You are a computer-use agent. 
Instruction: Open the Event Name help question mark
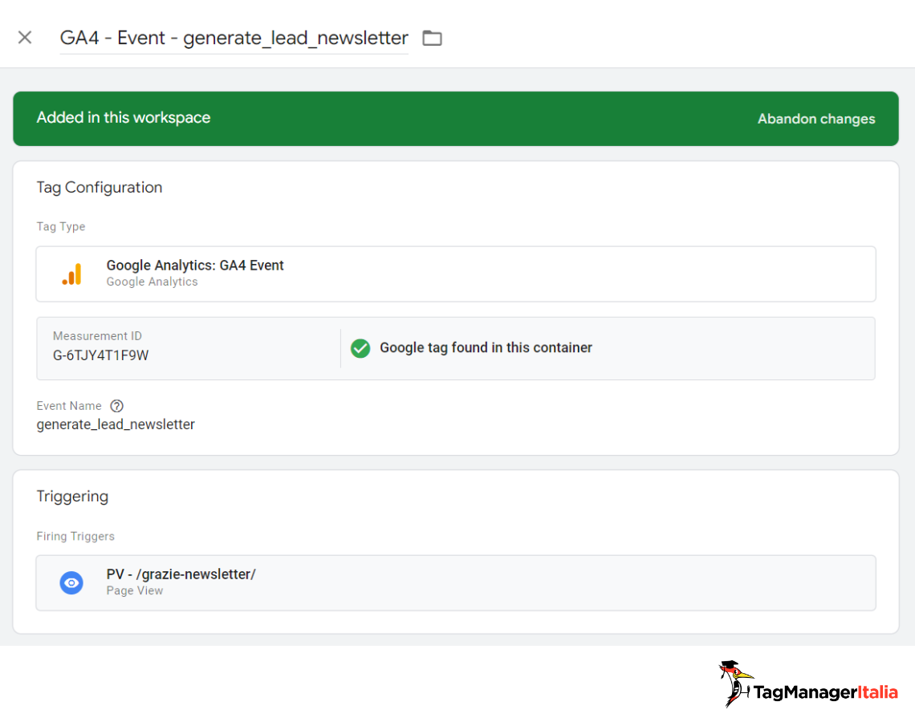[x=116, y=406]
